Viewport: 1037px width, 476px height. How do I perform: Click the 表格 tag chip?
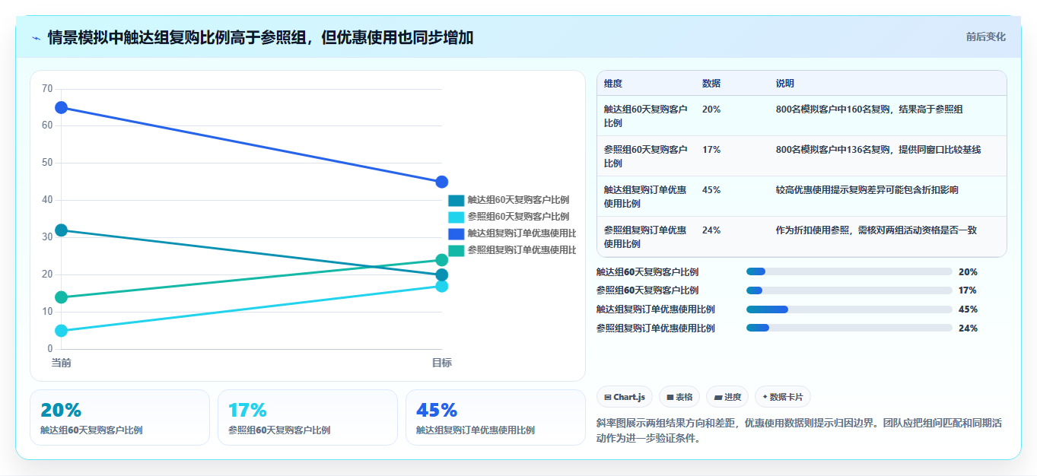[x=679, y=397]
